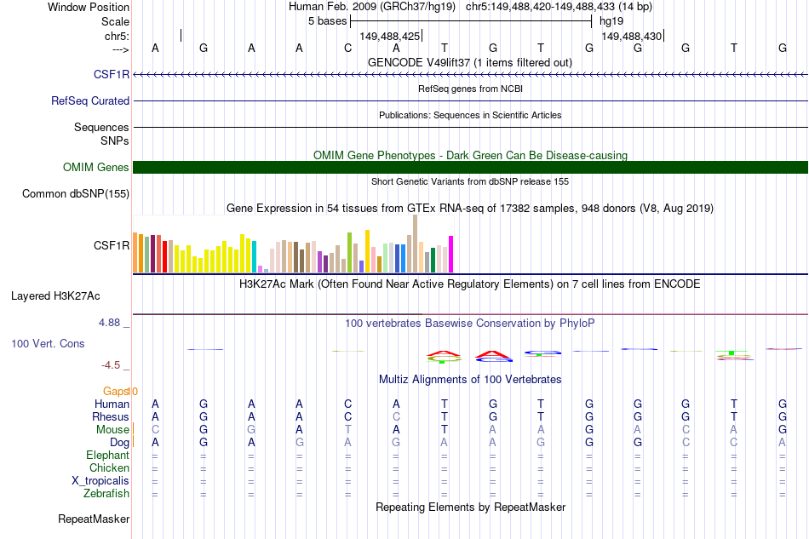Click the tallest tan bar in GTEx chart

pyautogui.click(x=416, y=244)
